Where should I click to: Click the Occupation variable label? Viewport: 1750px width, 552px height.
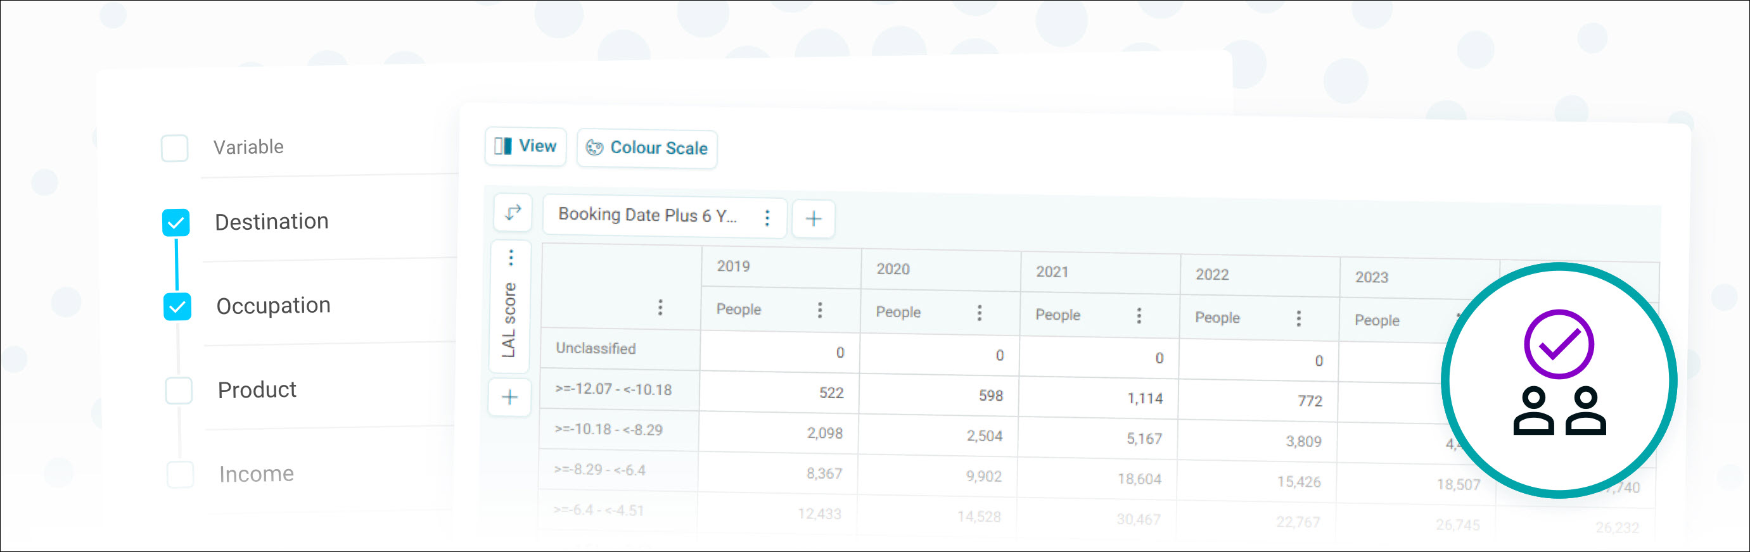pos(273,306)
